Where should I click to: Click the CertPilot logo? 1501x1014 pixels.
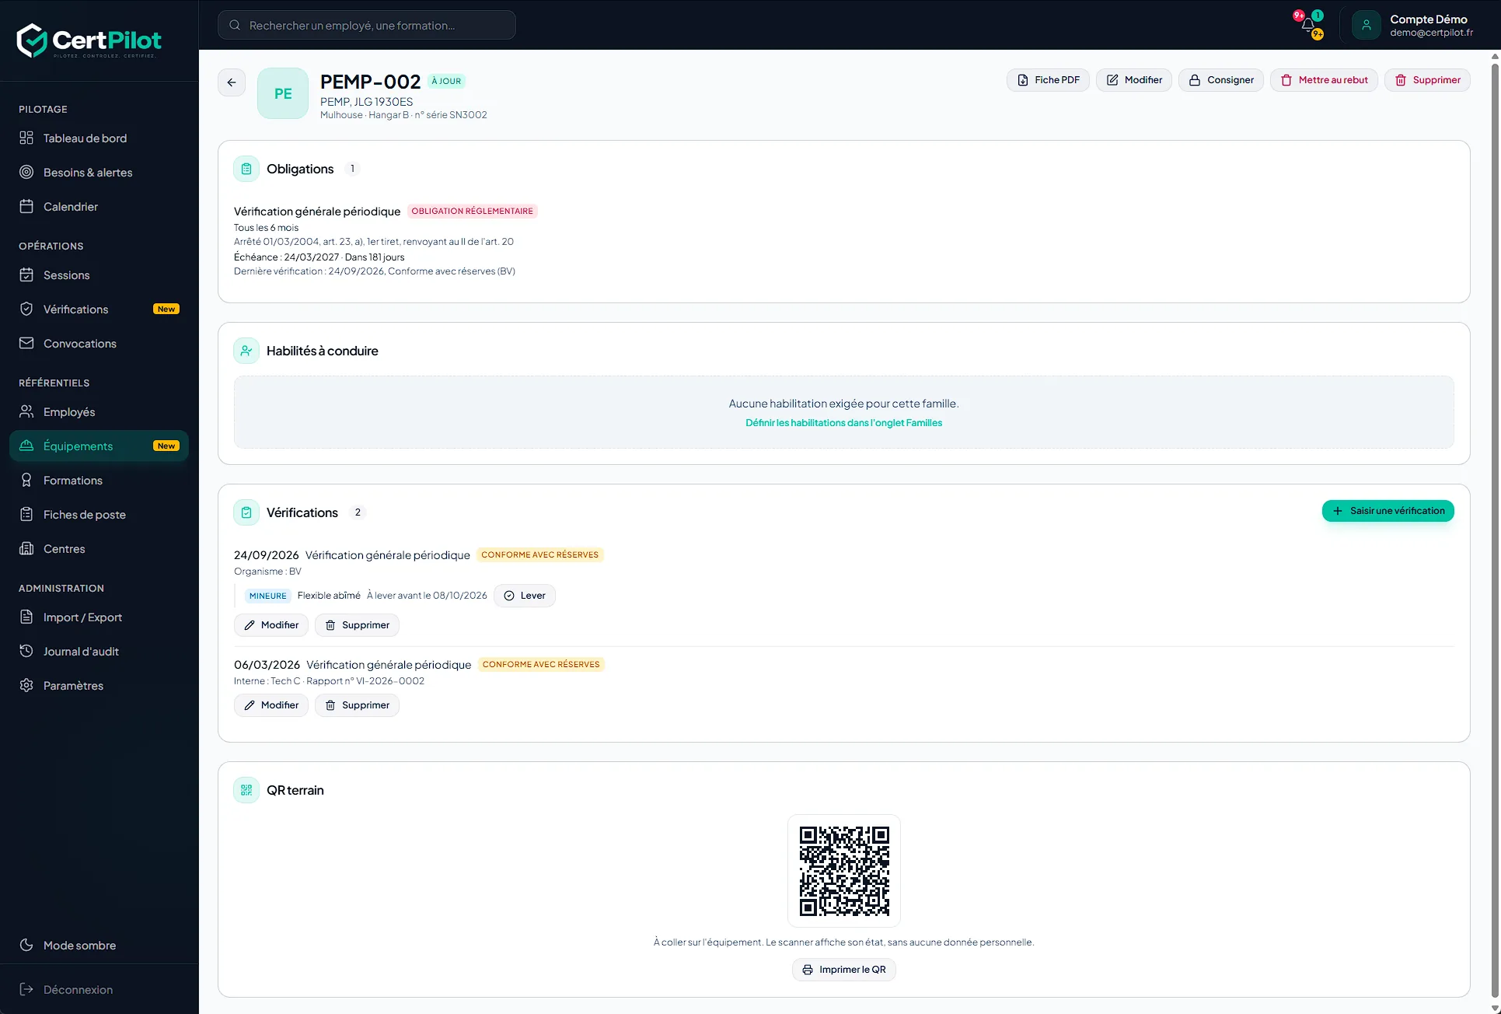89,40
